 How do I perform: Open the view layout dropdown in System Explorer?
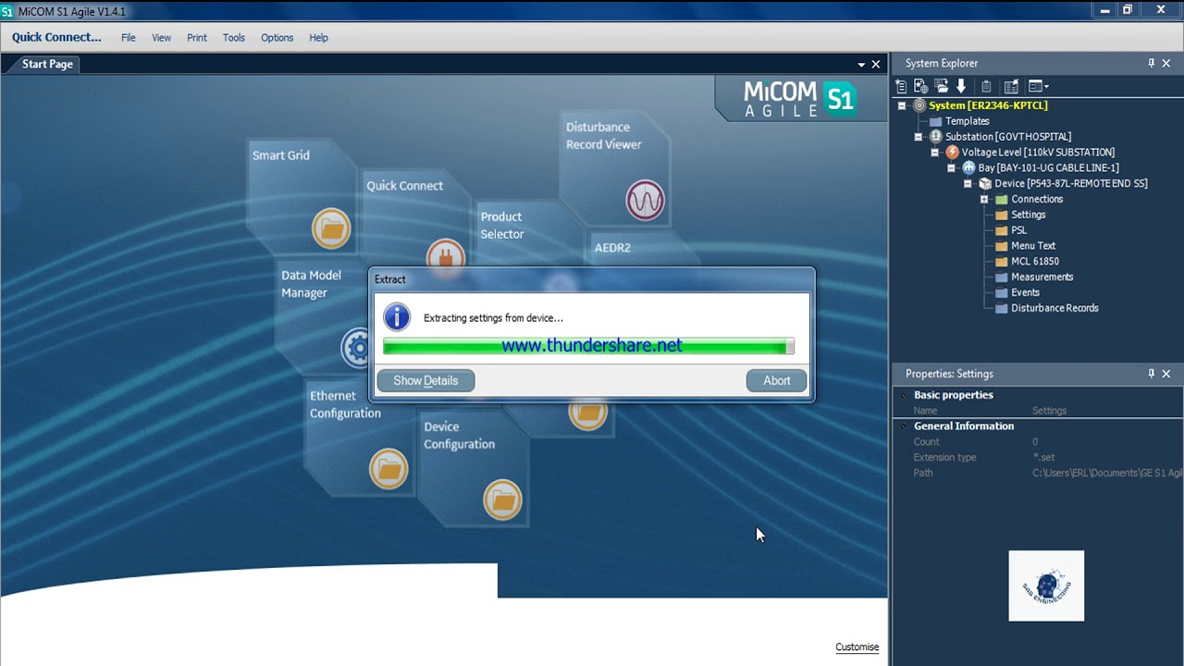1038,86
